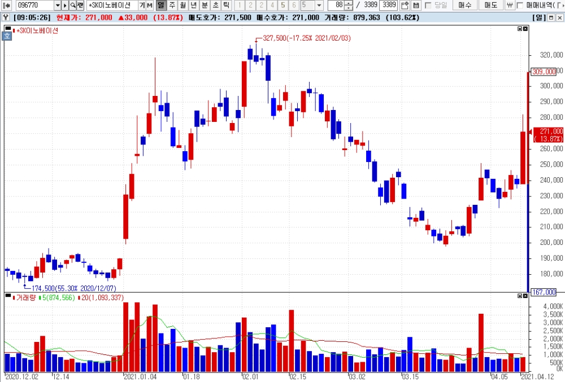Open chart settings with the wrench icon
Viewport: 565px width, 382px height.
[x=6, y=17]
